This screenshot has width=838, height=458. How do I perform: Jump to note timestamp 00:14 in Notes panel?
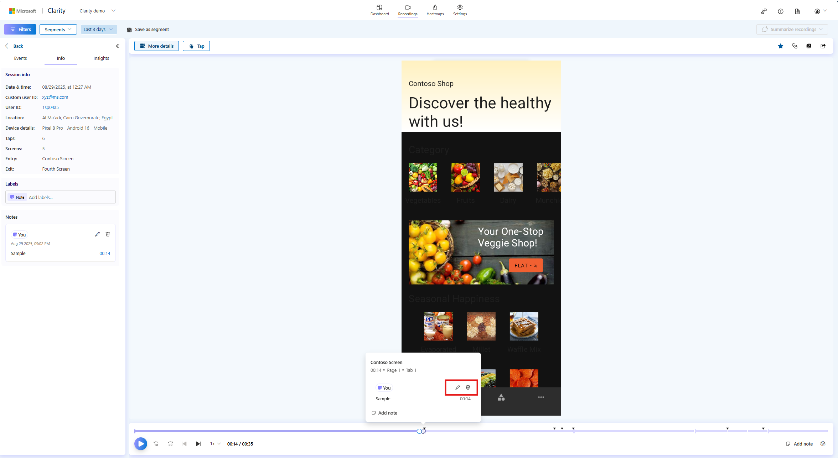(x=105, y=253)
